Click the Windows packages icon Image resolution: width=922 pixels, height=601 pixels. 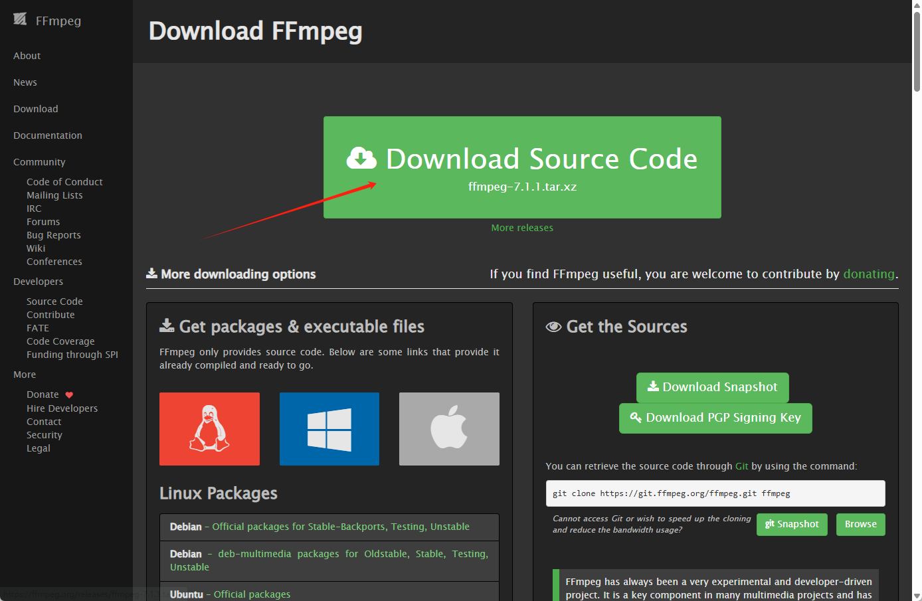329,428
